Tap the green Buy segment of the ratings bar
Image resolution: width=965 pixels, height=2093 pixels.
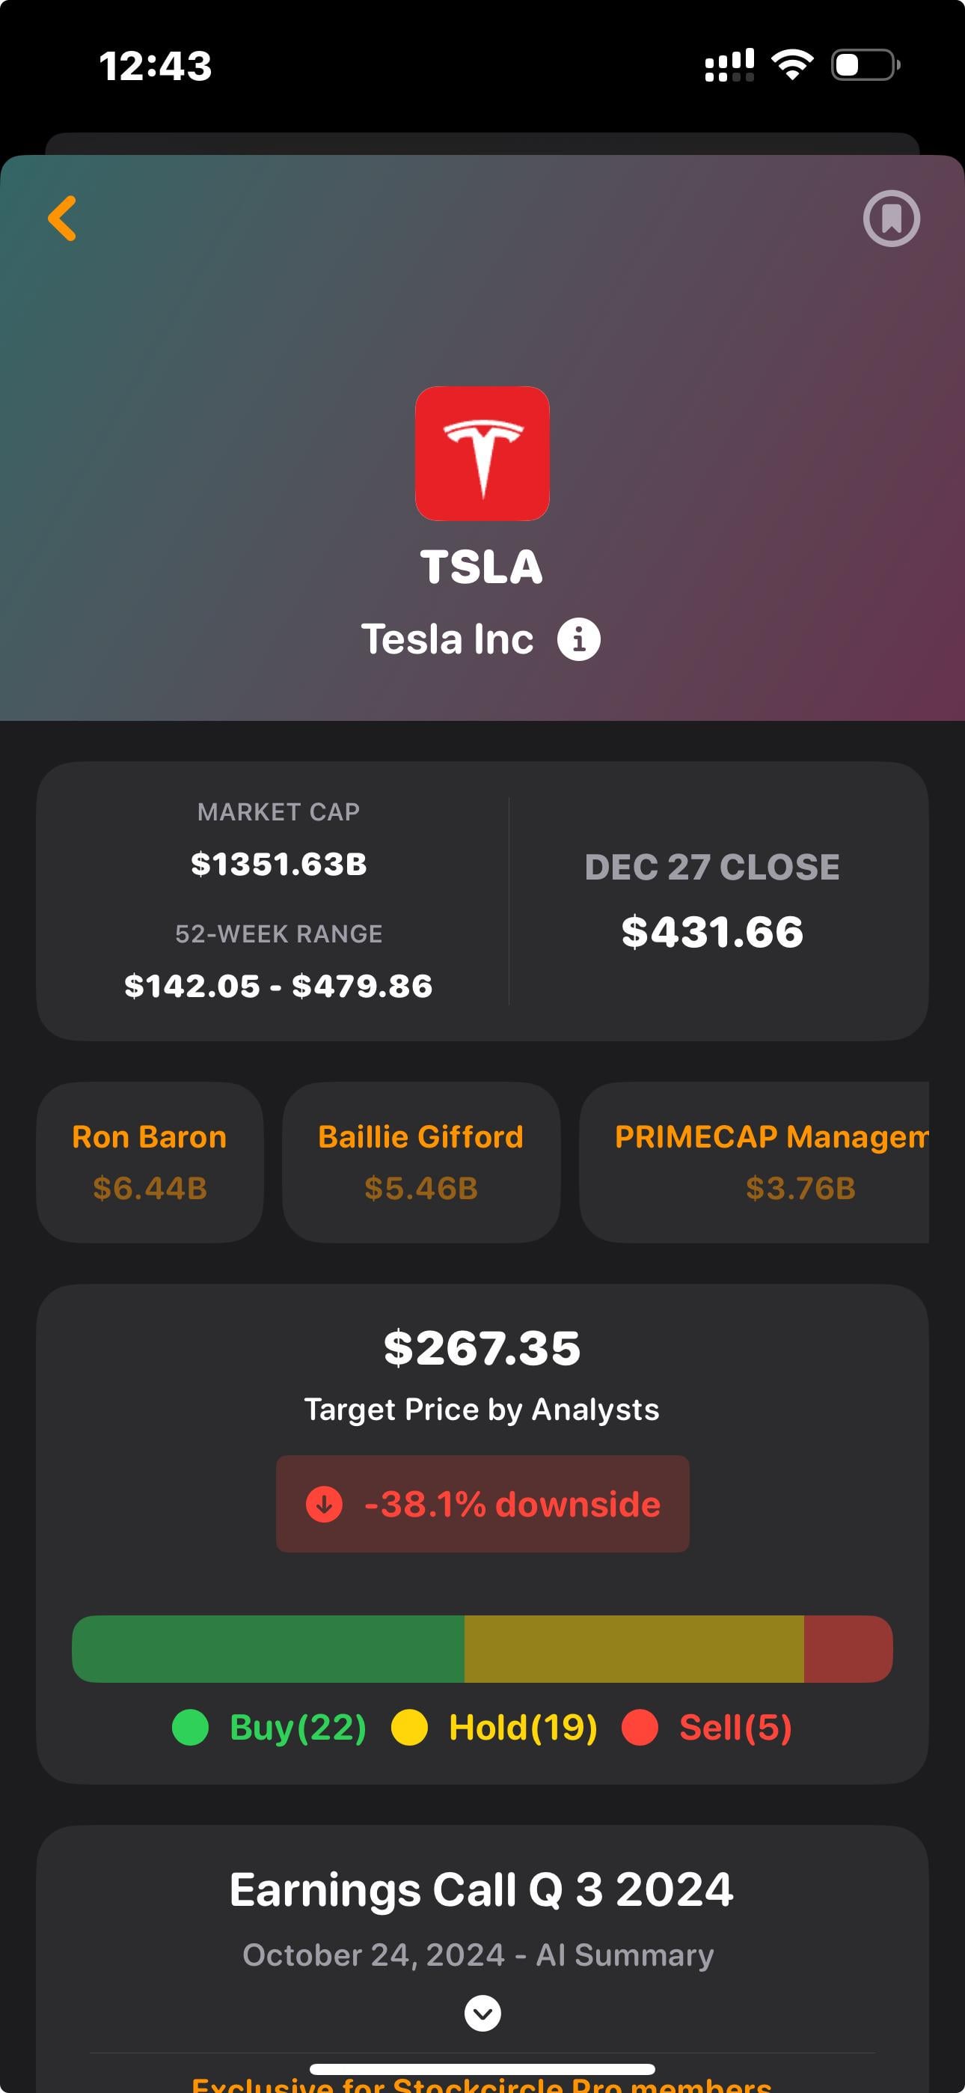[268, 1648]
